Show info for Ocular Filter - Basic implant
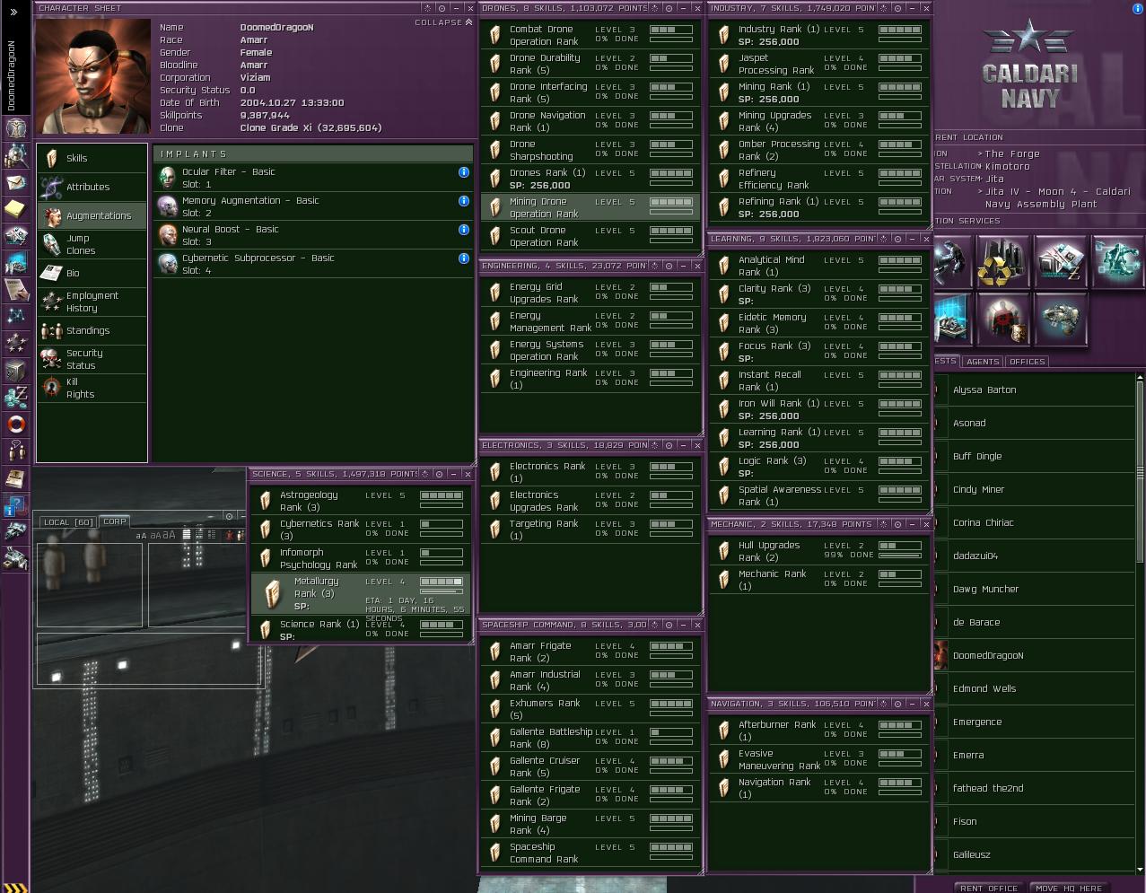 pyautogui.click(x=464, y=172)
